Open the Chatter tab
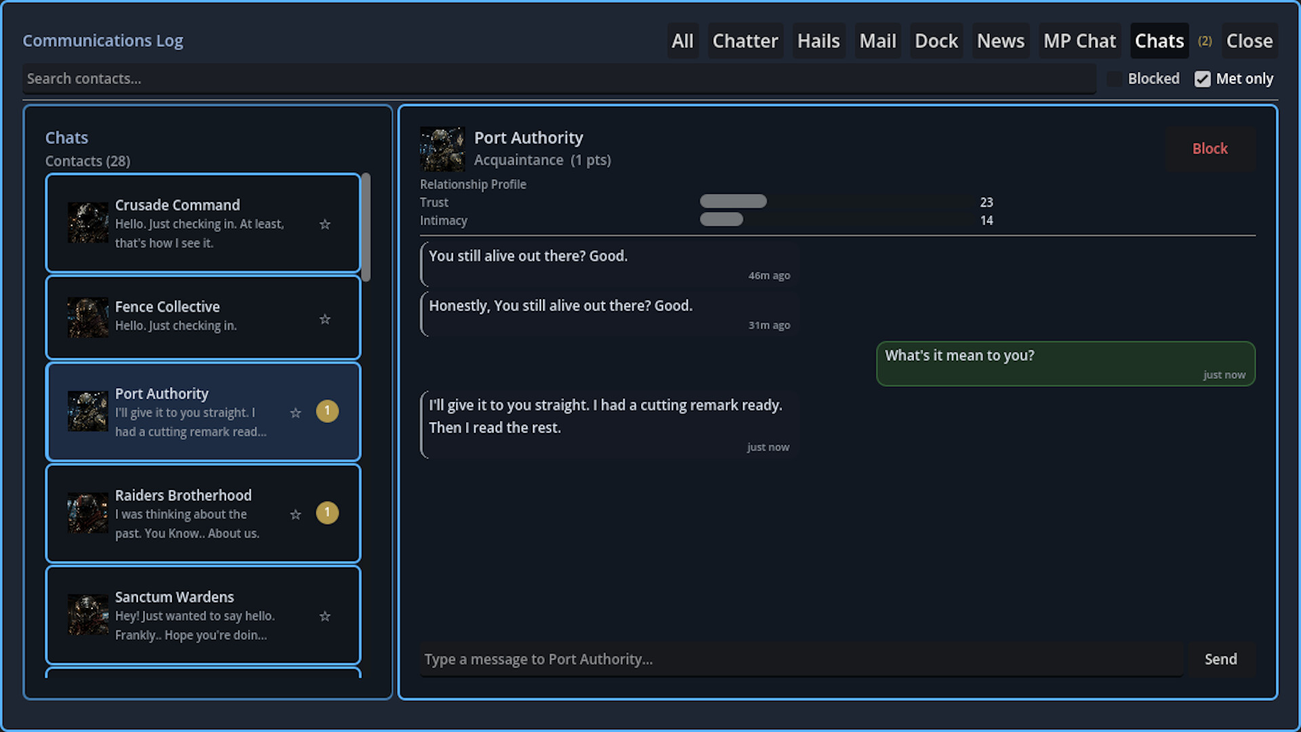 (745, 41)
